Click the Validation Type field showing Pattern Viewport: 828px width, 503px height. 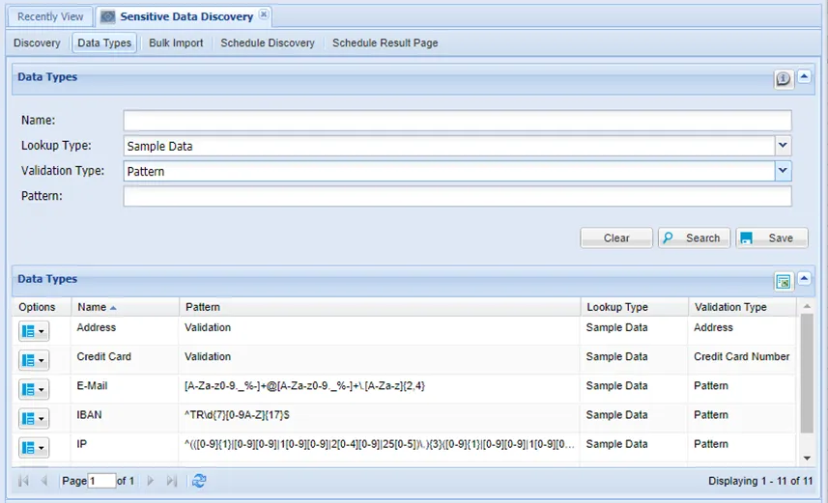(x=449, y=171)
